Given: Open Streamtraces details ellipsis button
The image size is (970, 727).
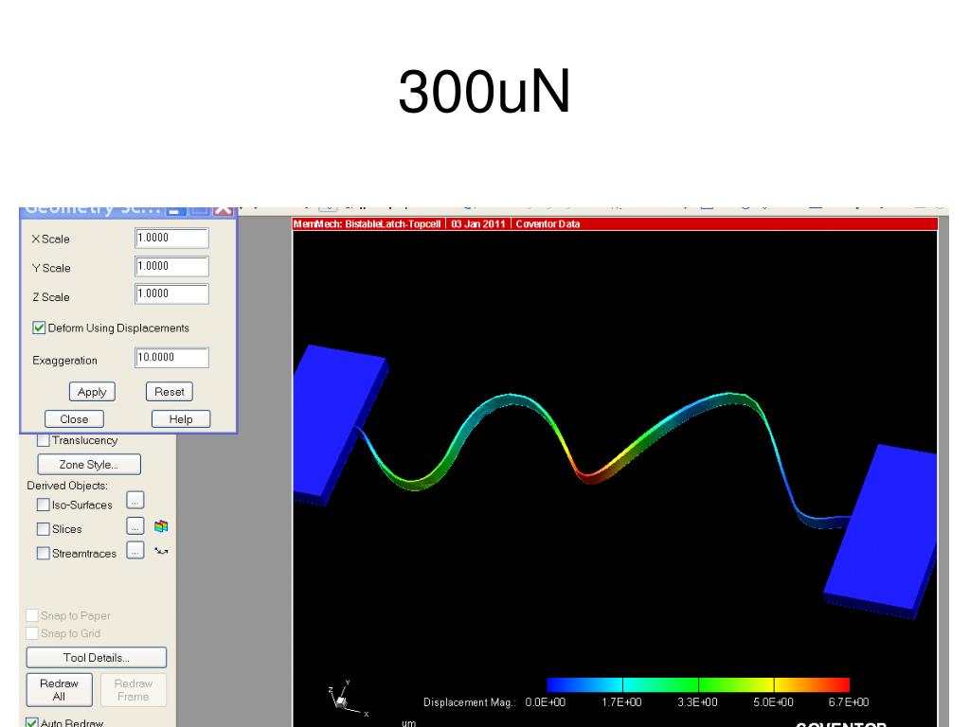Looking at the screenshot, I should coord(135,550).
